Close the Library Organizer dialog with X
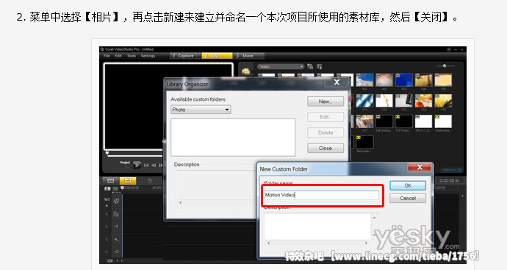507x270 pixels. [x=337, y=82]
